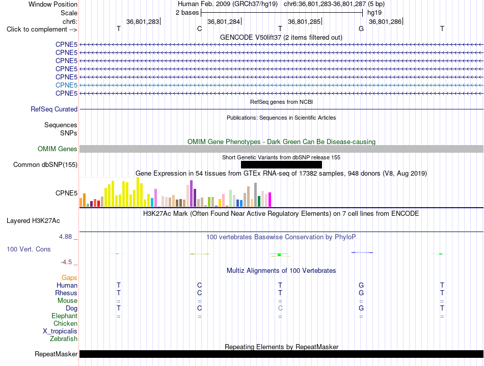Click the faded C in the Dog row

click(280, 308)
